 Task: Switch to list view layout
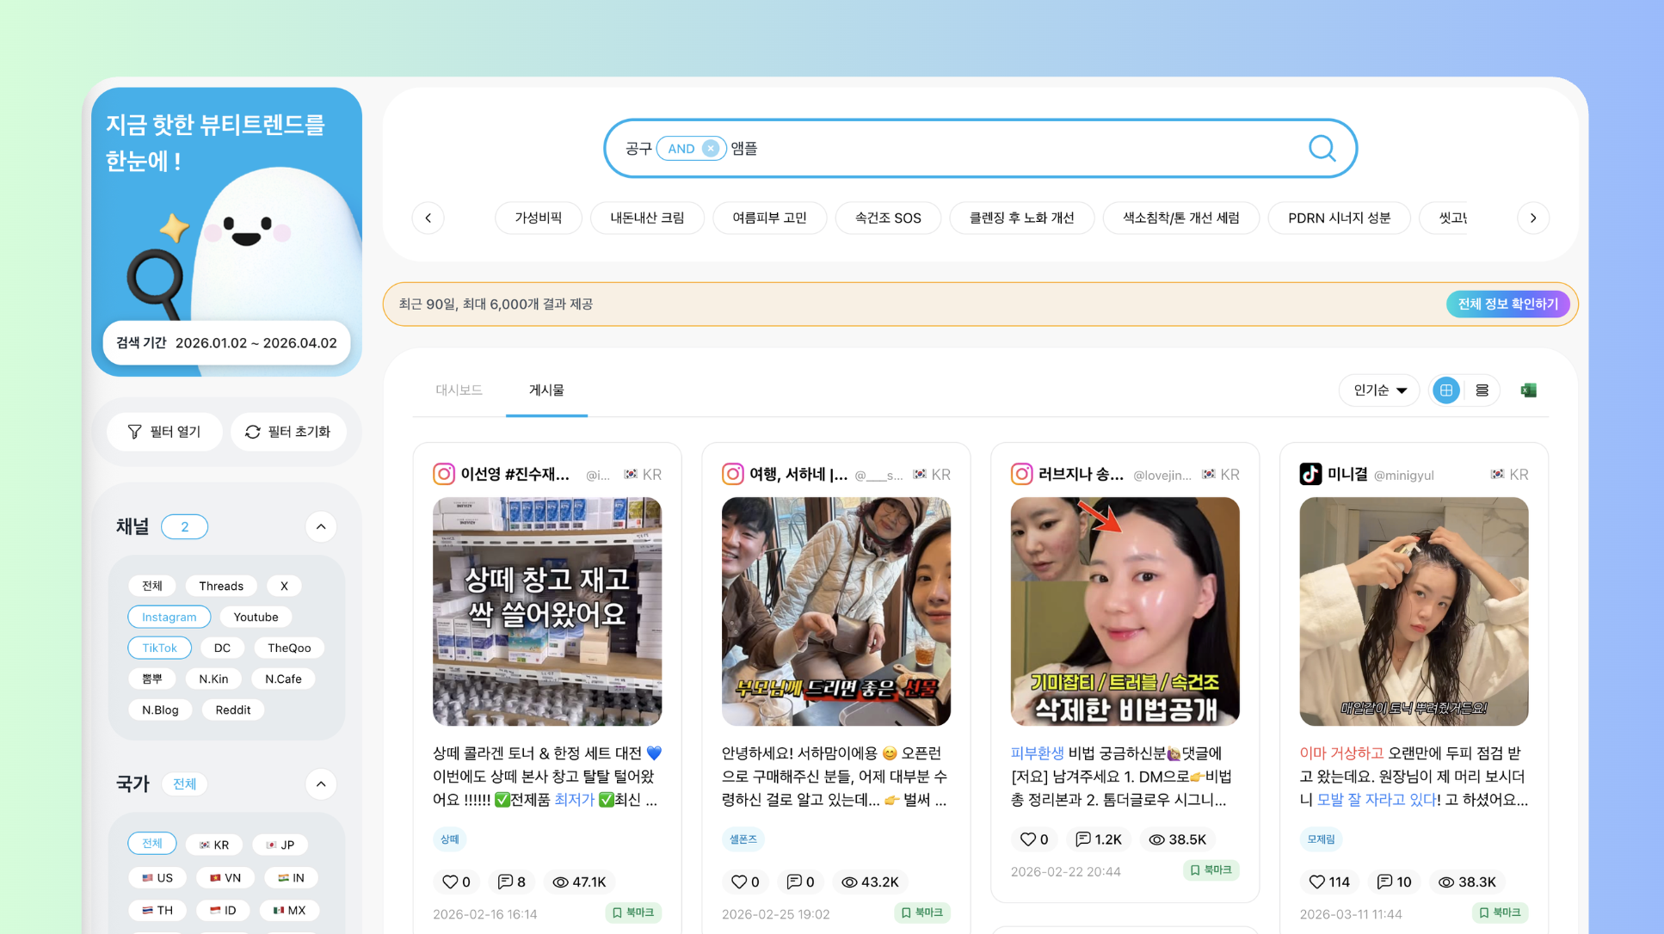click(x=1482, y=390)
